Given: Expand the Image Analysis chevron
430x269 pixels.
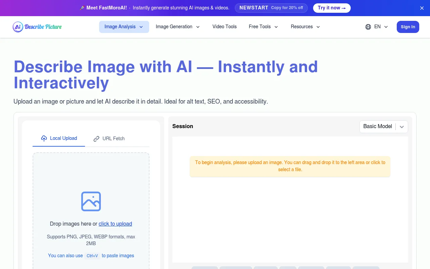Looking at the screenshot, I should click(141, 27).
